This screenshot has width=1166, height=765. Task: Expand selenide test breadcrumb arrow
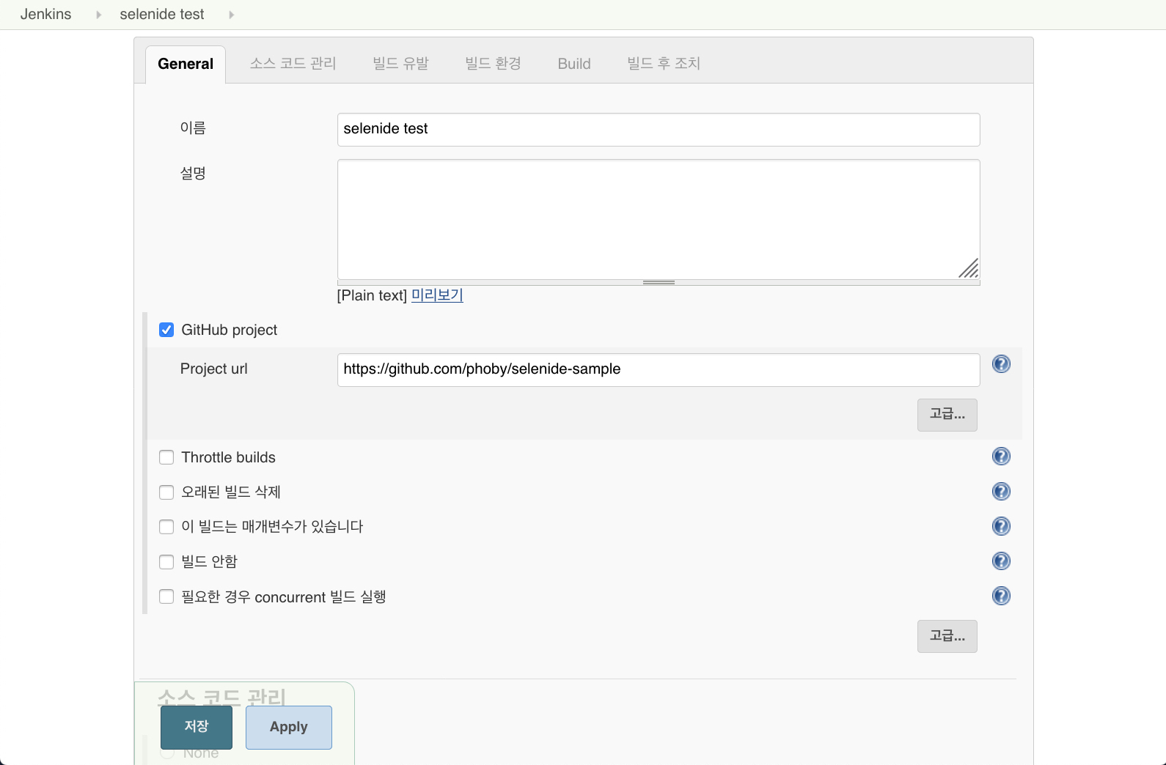coord(231,15)
